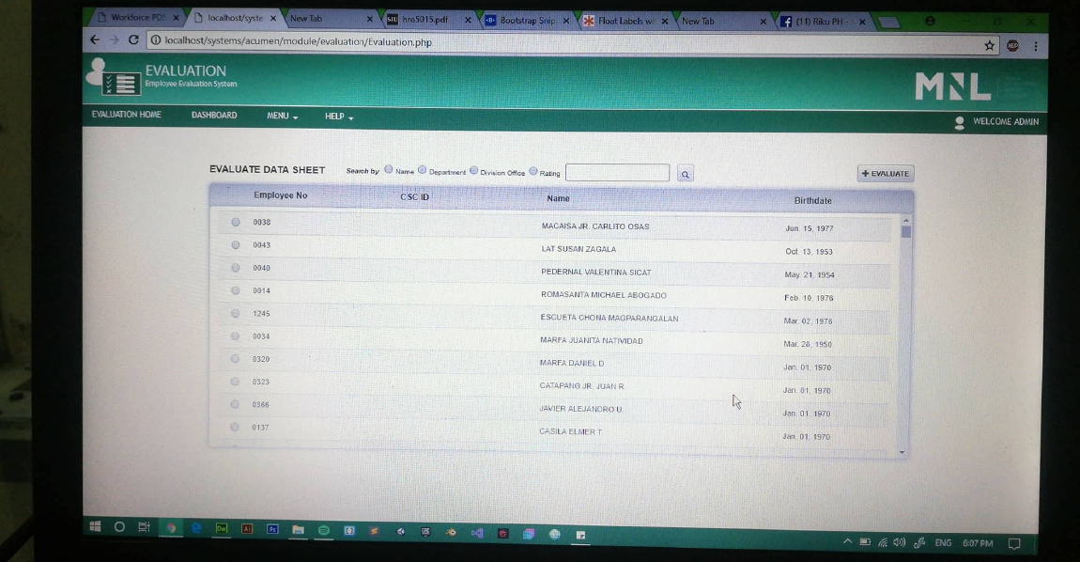Go back with the browser back arrow

[95, 40]
